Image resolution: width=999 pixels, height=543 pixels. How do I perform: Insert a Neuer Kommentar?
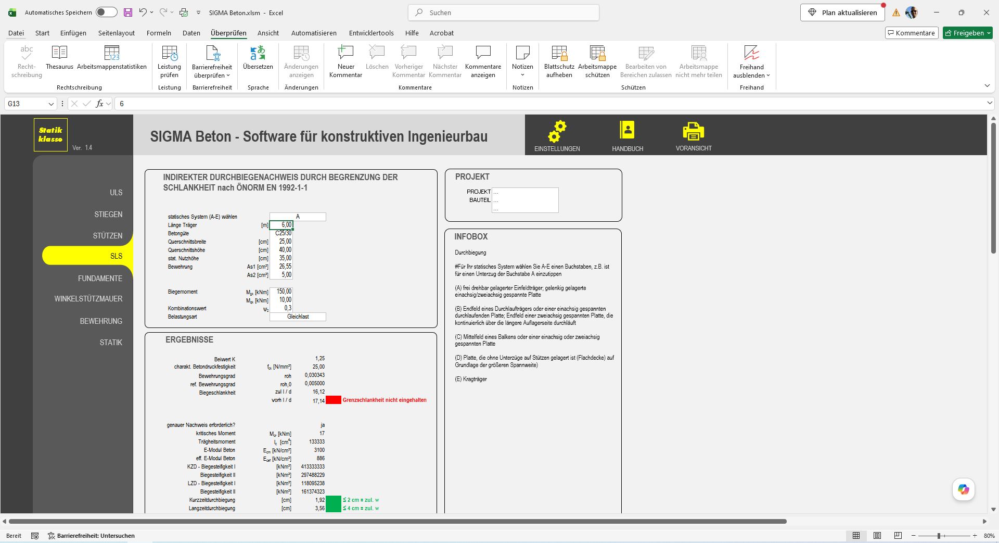pyautogui.click(x=345, y=61)
